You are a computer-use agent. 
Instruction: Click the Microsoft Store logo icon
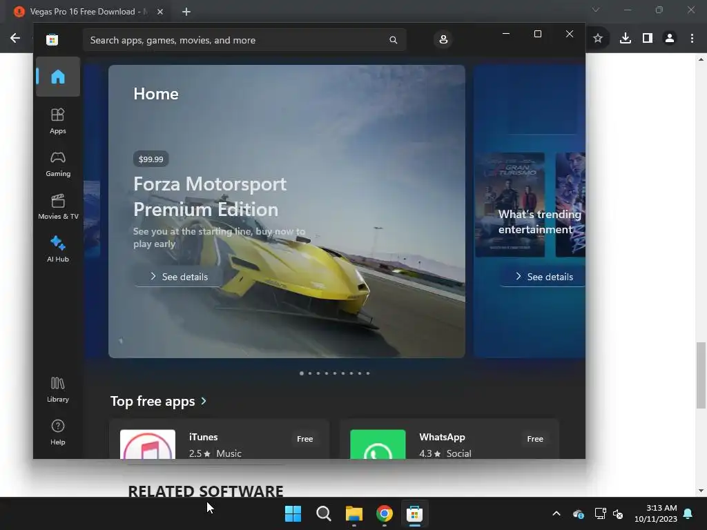pyautogui.click(x=52, y=39)
